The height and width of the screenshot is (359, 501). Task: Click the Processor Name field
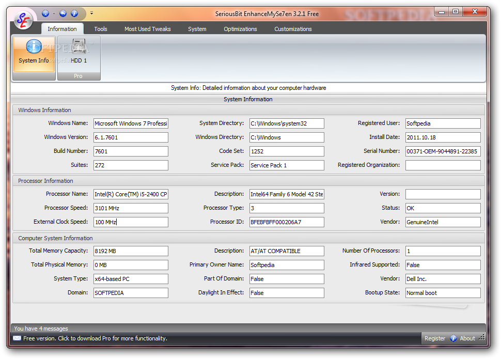[131, 194]
